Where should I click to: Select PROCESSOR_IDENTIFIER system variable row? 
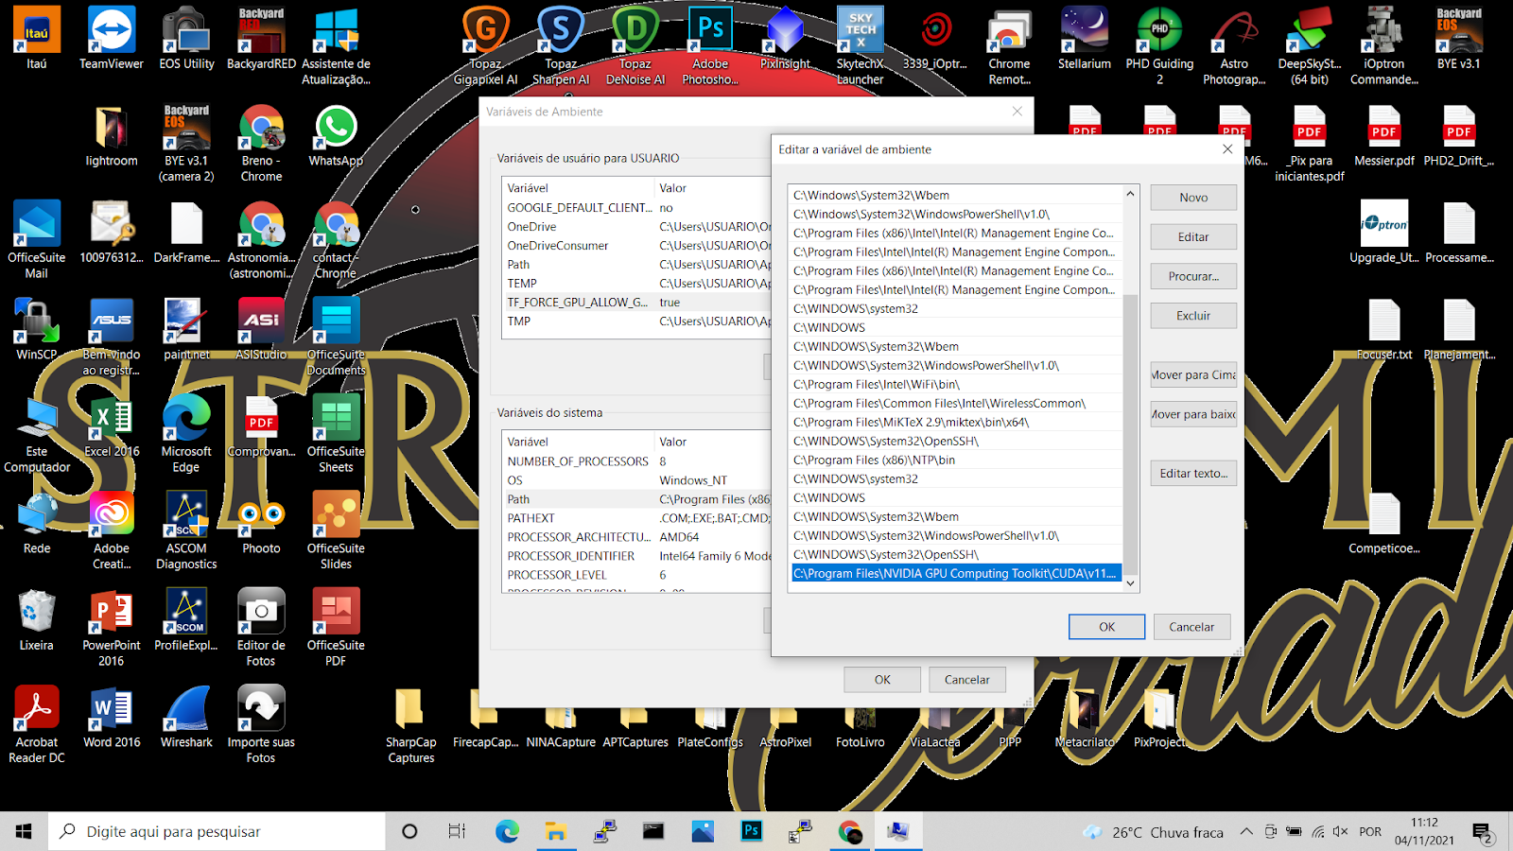[638, 556]
